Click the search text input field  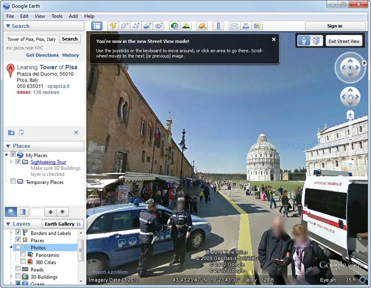point(32,39)
